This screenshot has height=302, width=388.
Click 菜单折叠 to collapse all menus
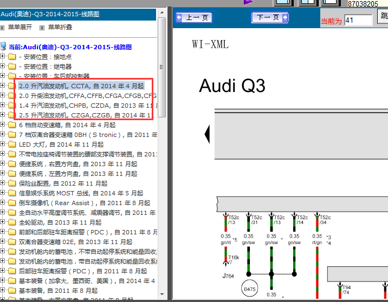[x=60, y=27]
